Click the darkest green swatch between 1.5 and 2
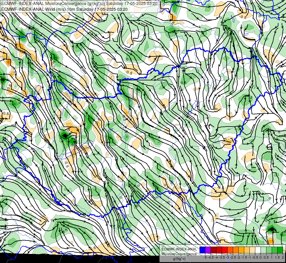 tap(280, 250)
